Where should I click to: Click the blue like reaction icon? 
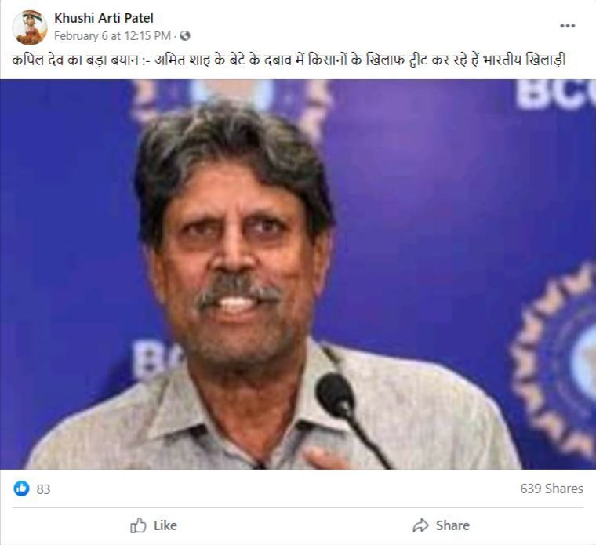click(x=21, y=489)
